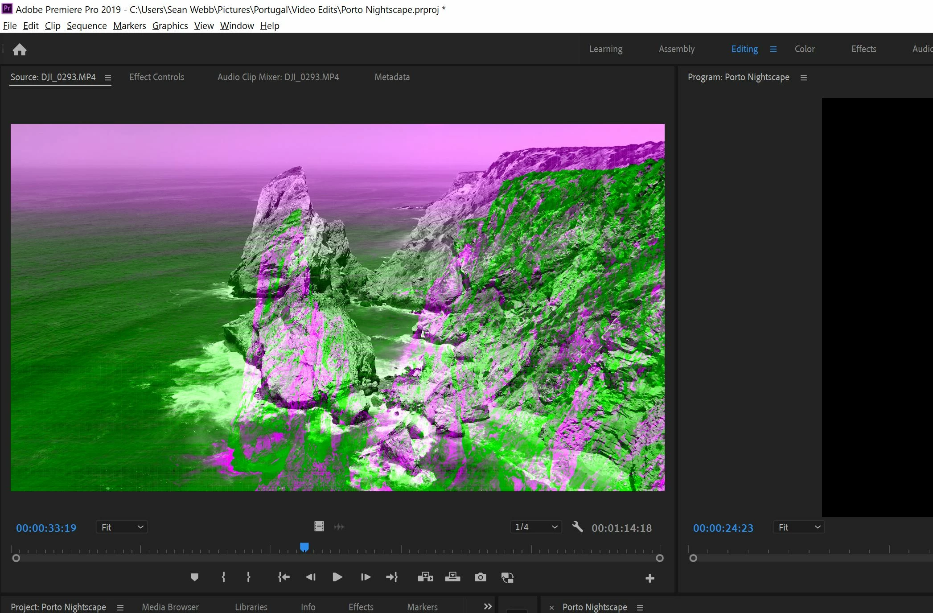Click Export Frame camera icon

click(x=480, y=577)
